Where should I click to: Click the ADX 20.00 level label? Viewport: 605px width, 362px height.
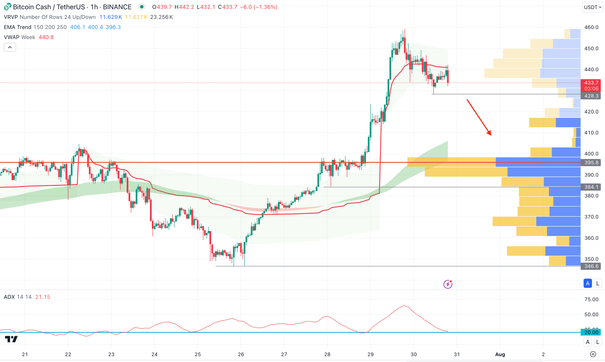click(591, 332)
